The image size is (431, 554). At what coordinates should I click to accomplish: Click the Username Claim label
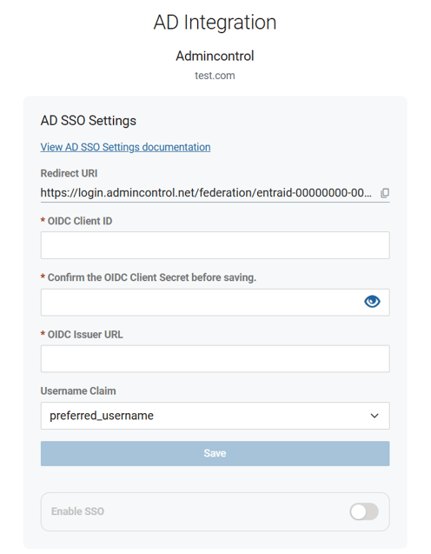point(78,391)
